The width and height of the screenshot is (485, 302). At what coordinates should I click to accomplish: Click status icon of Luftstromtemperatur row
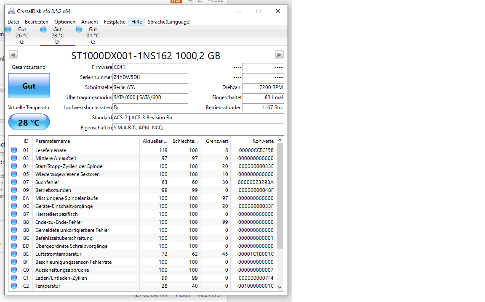14,254
